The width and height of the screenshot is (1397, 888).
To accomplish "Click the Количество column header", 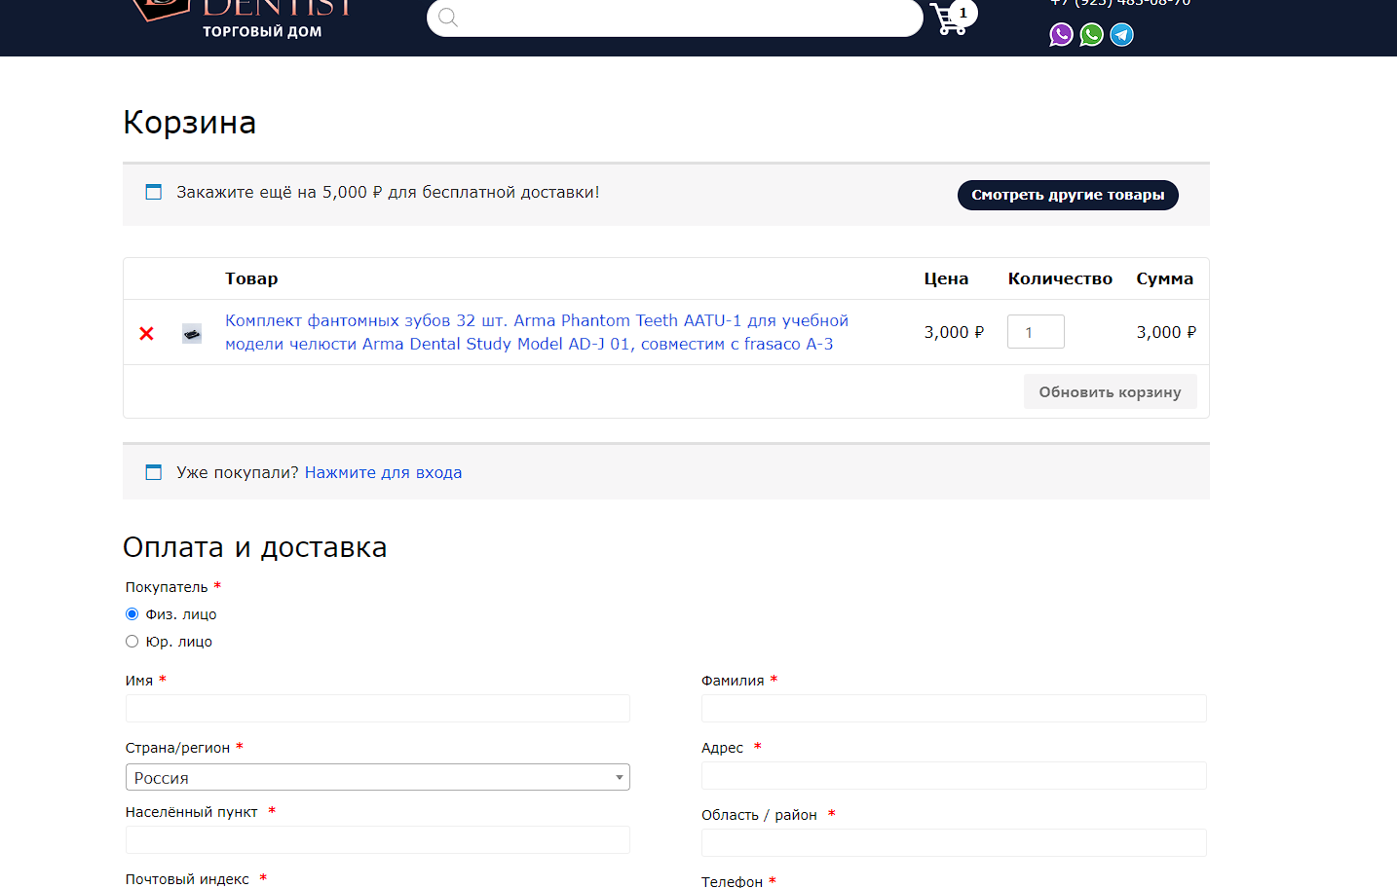I will (x=1060, y=278).
